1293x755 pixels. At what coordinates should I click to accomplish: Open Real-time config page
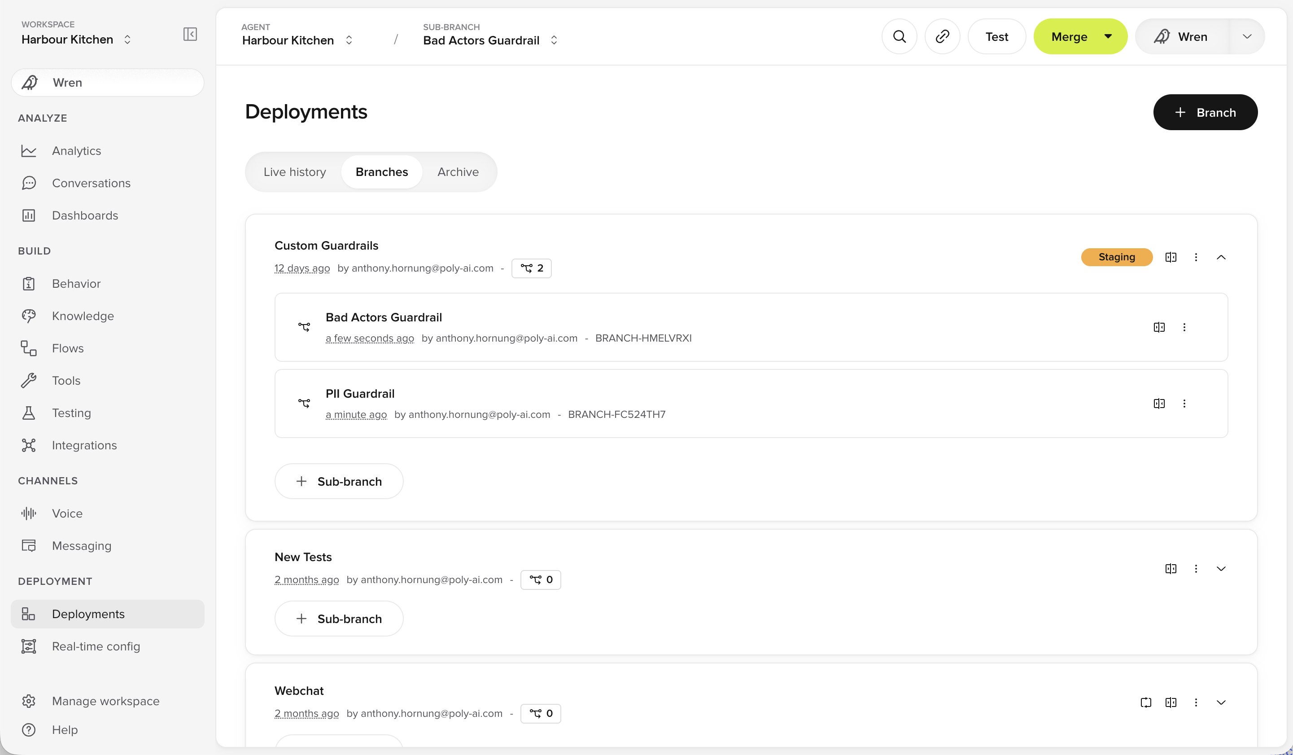pos(108,647)
